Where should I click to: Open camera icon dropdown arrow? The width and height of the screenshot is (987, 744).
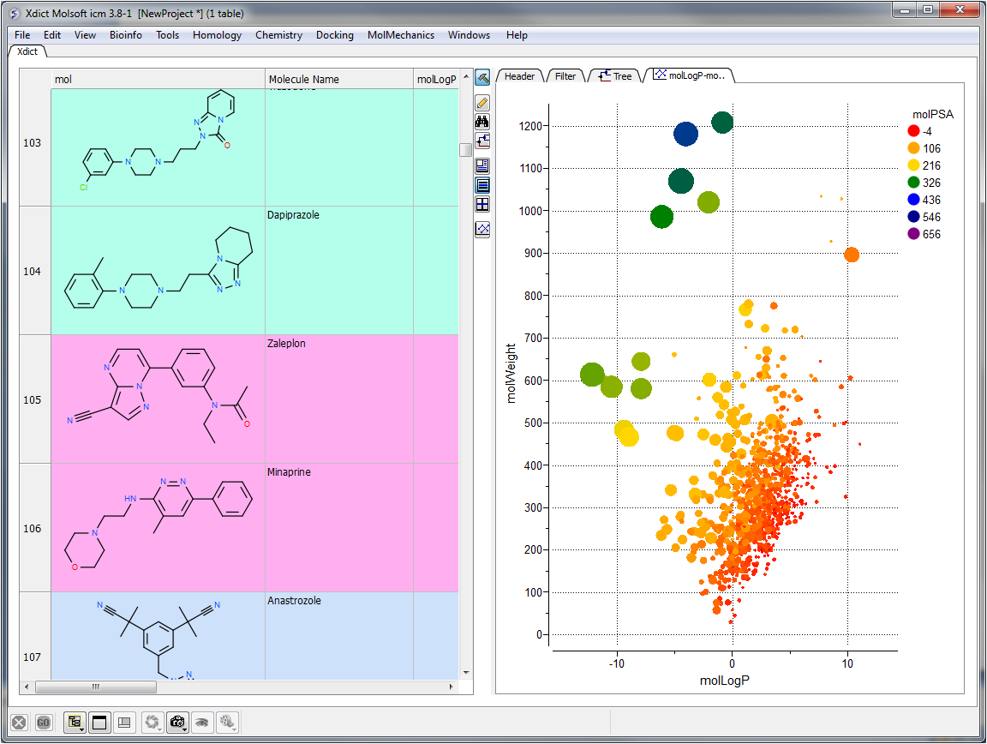click(x=185, y=729)
